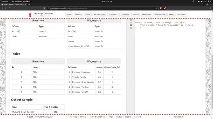Go back using the browser back arrow
The width and height of the screenshot is (213, 119).
pyautogui.click(x=2, y=8)
